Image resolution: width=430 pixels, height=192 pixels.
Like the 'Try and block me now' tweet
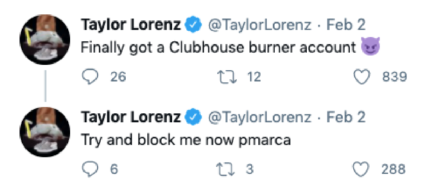click(x=362, y=169)
